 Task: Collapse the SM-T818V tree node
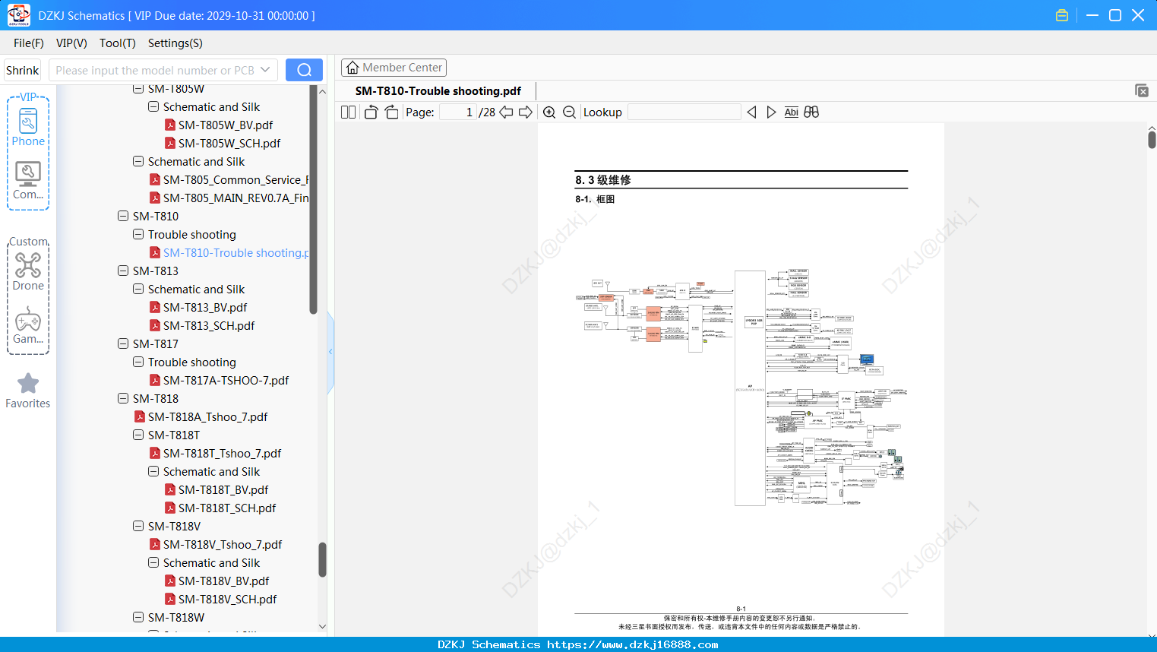click(138, 526)
